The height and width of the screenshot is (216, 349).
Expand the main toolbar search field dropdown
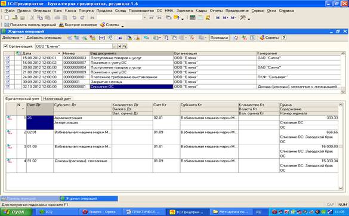[145, 17]
